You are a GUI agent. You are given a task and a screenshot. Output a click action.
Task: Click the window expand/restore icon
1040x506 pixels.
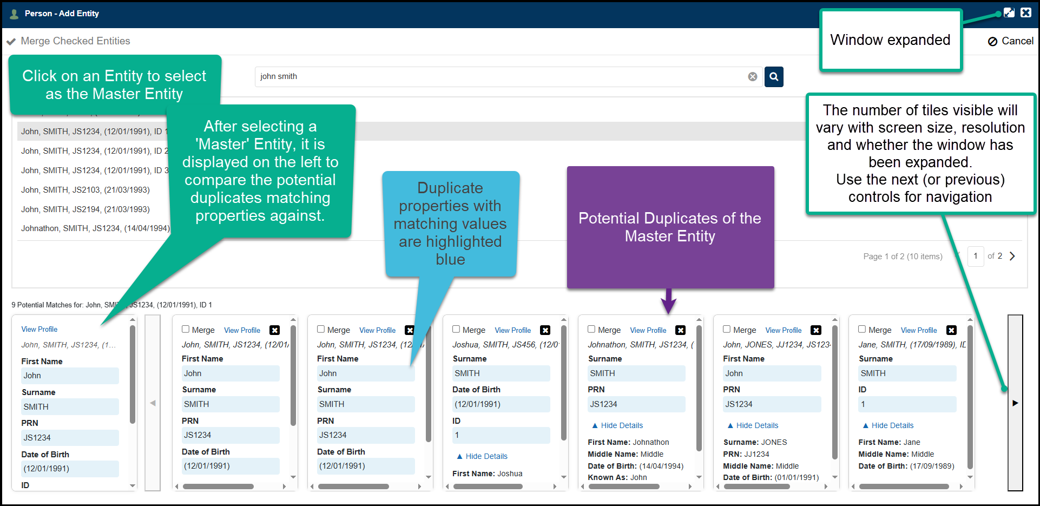pos(1009,12)
